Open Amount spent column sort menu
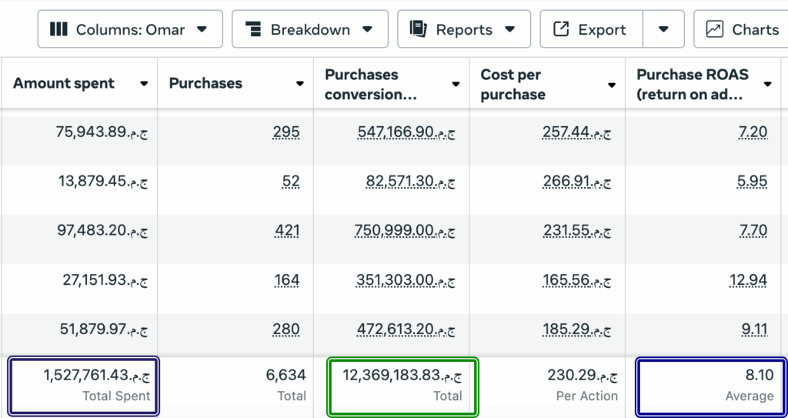Viewport: 788px width, 418px height. click(144, 84)
